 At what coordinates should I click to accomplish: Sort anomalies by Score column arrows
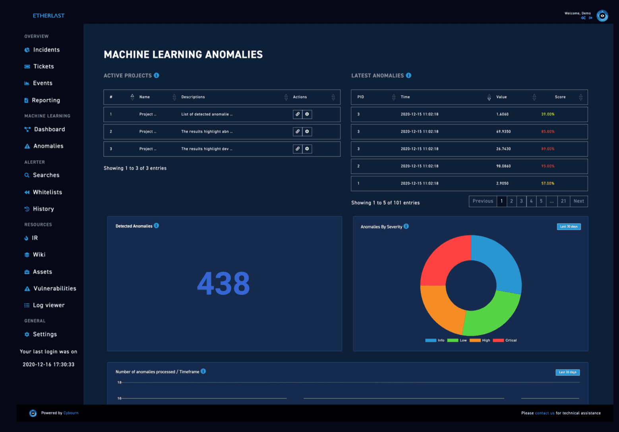click(x=580, y=97)
